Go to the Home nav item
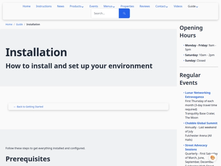This screenshot has width=221, height=166. click(x=27, y=6)
